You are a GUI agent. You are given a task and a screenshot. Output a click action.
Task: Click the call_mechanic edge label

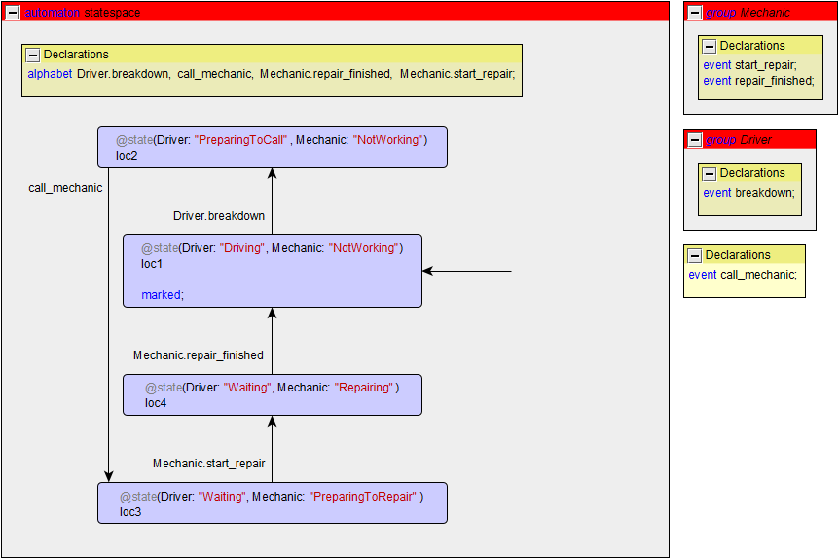(x=65, y=188)
